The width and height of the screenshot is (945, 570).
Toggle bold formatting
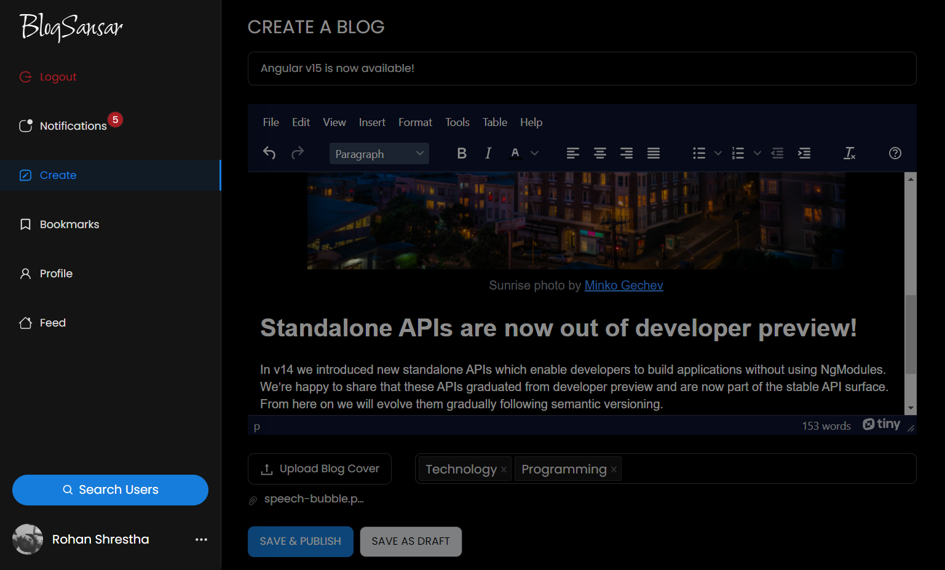coord(462,153)
